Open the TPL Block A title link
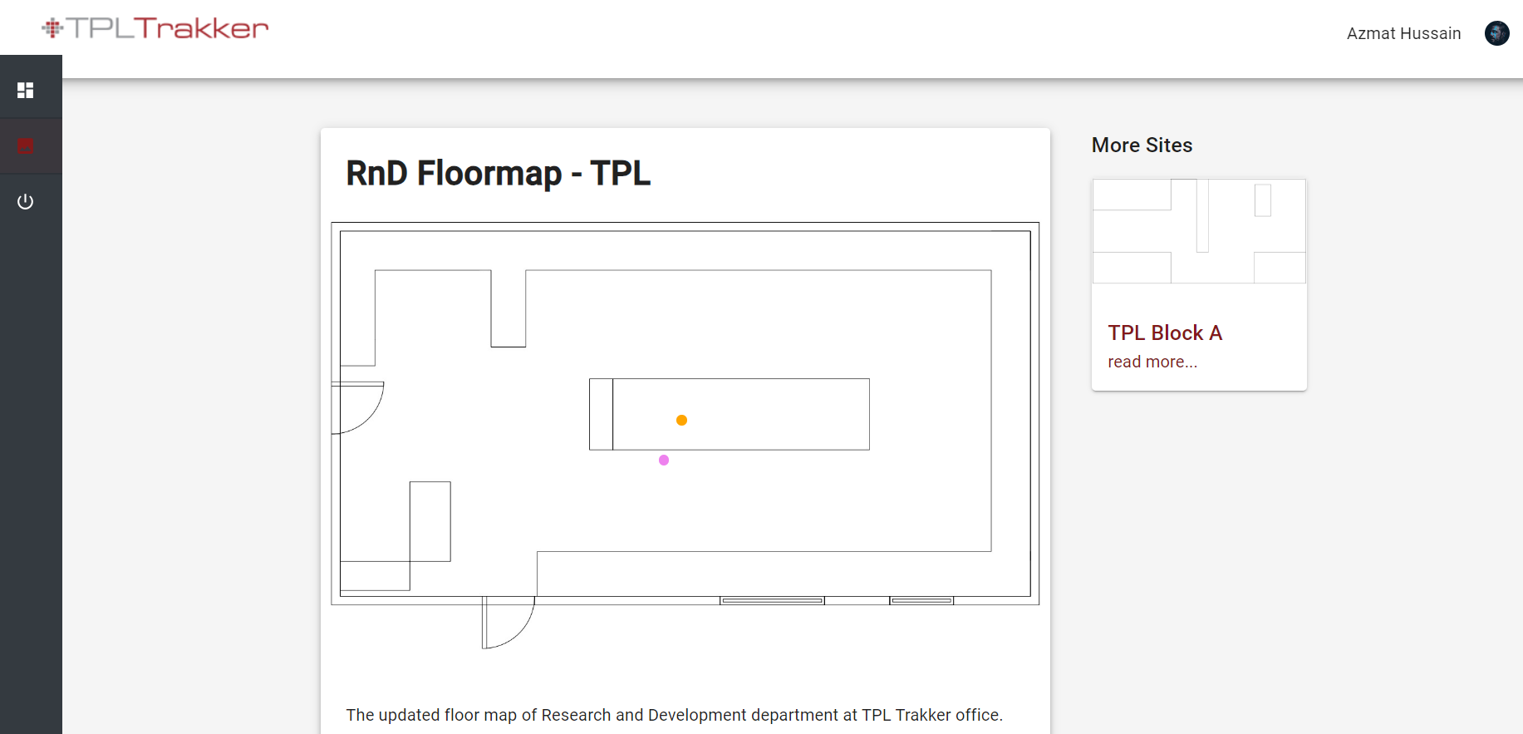This screenshot has width=1523, height=734. point(1165,333)
